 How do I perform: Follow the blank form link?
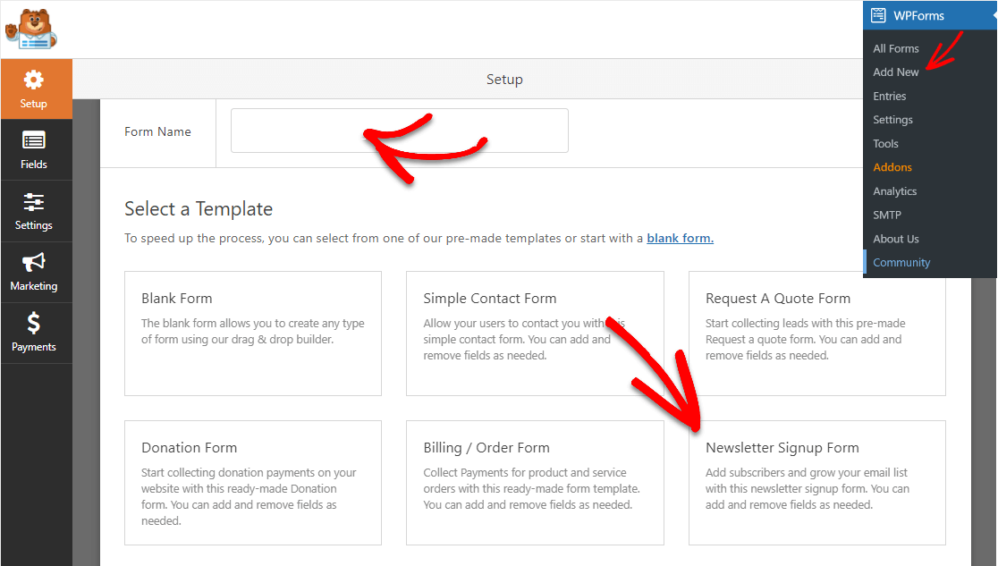pyautogui.click(x=680, y=238)
